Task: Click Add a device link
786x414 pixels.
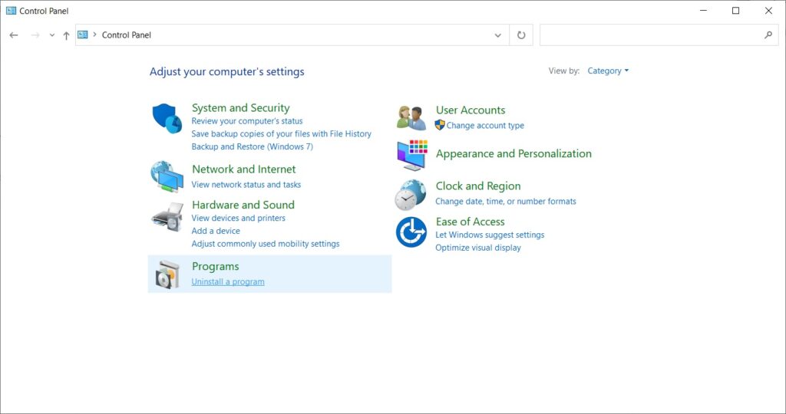Action: pyautogui.click(x=216, y=231)
